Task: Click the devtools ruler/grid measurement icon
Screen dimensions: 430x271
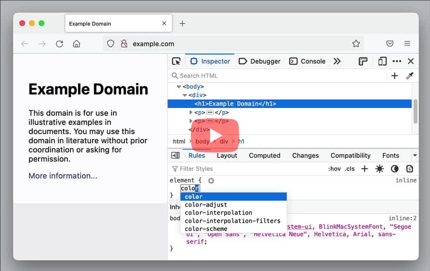Action: (363, 61)
